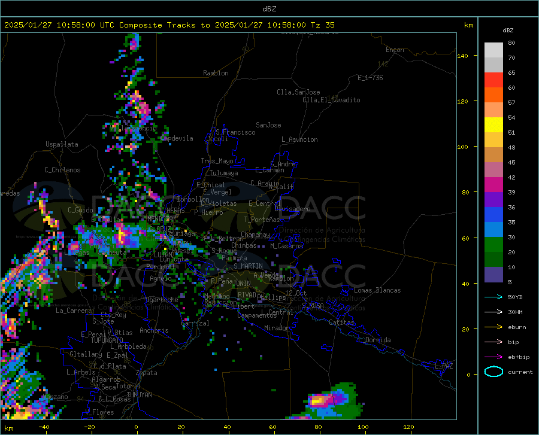Click the Carrizal map label
This screenshot has height=435, width=539.
point(195,323)
